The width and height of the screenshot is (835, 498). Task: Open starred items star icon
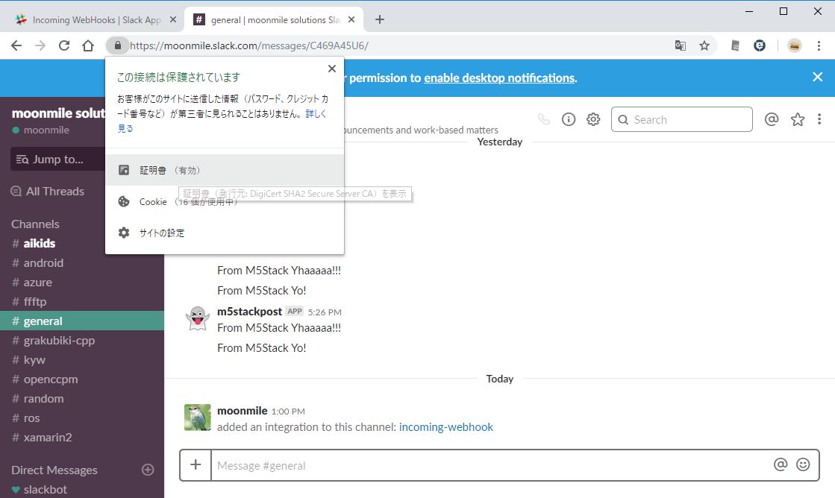798,119
